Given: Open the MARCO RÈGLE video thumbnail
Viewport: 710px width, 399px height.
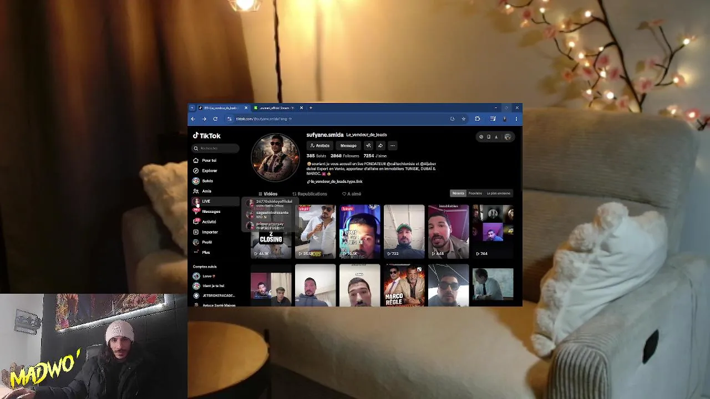Looking at the screenshot, I should [x=404, y=285].
